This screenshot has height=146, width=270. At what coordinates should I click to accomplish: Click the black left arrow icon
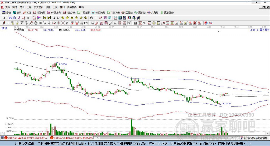tap(54, 18)
